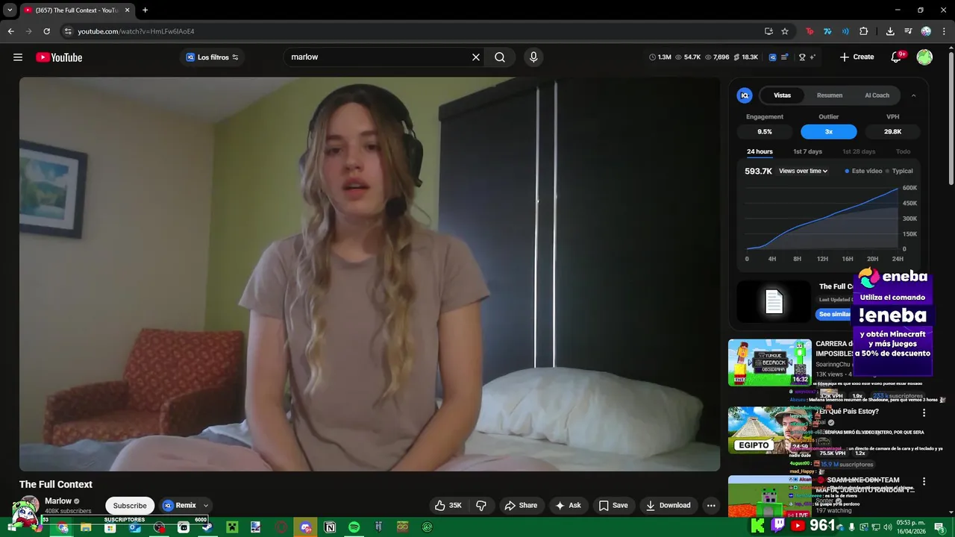955x537 pixels.
Task: Click into the search field containing 'marlow'
Action: pos(377,57)
